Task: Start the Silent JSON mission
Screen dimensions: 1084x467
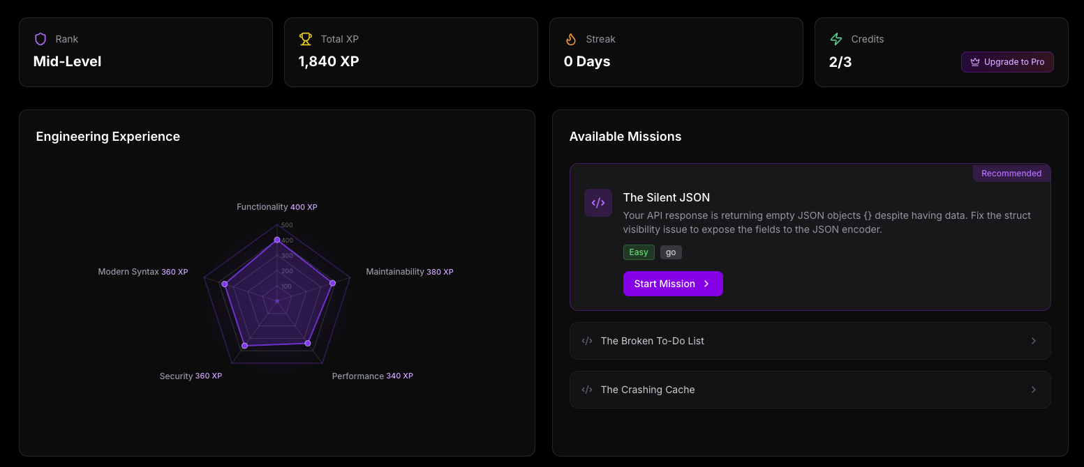Action: coord(672,284)
